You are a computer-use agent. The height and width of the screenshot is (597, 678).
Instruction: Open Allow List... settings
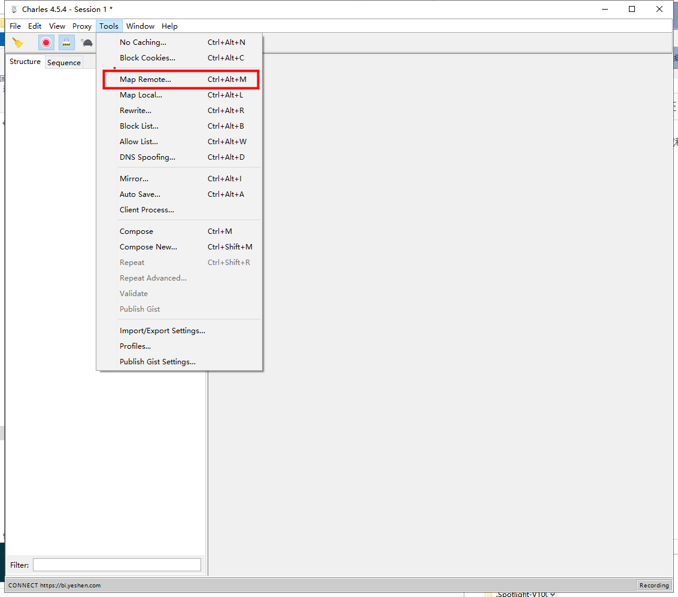[x=180, y=142]
